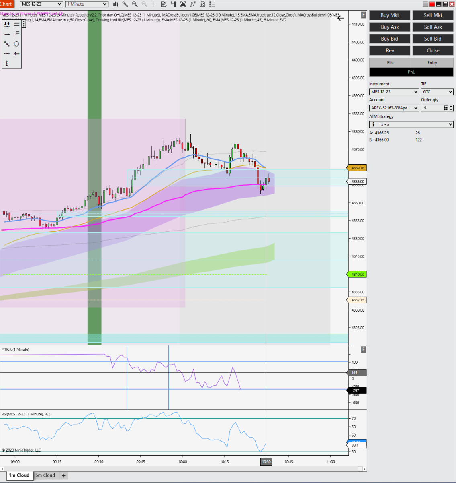
Task: Open the strategies clipboard icon
Action: 202,4
